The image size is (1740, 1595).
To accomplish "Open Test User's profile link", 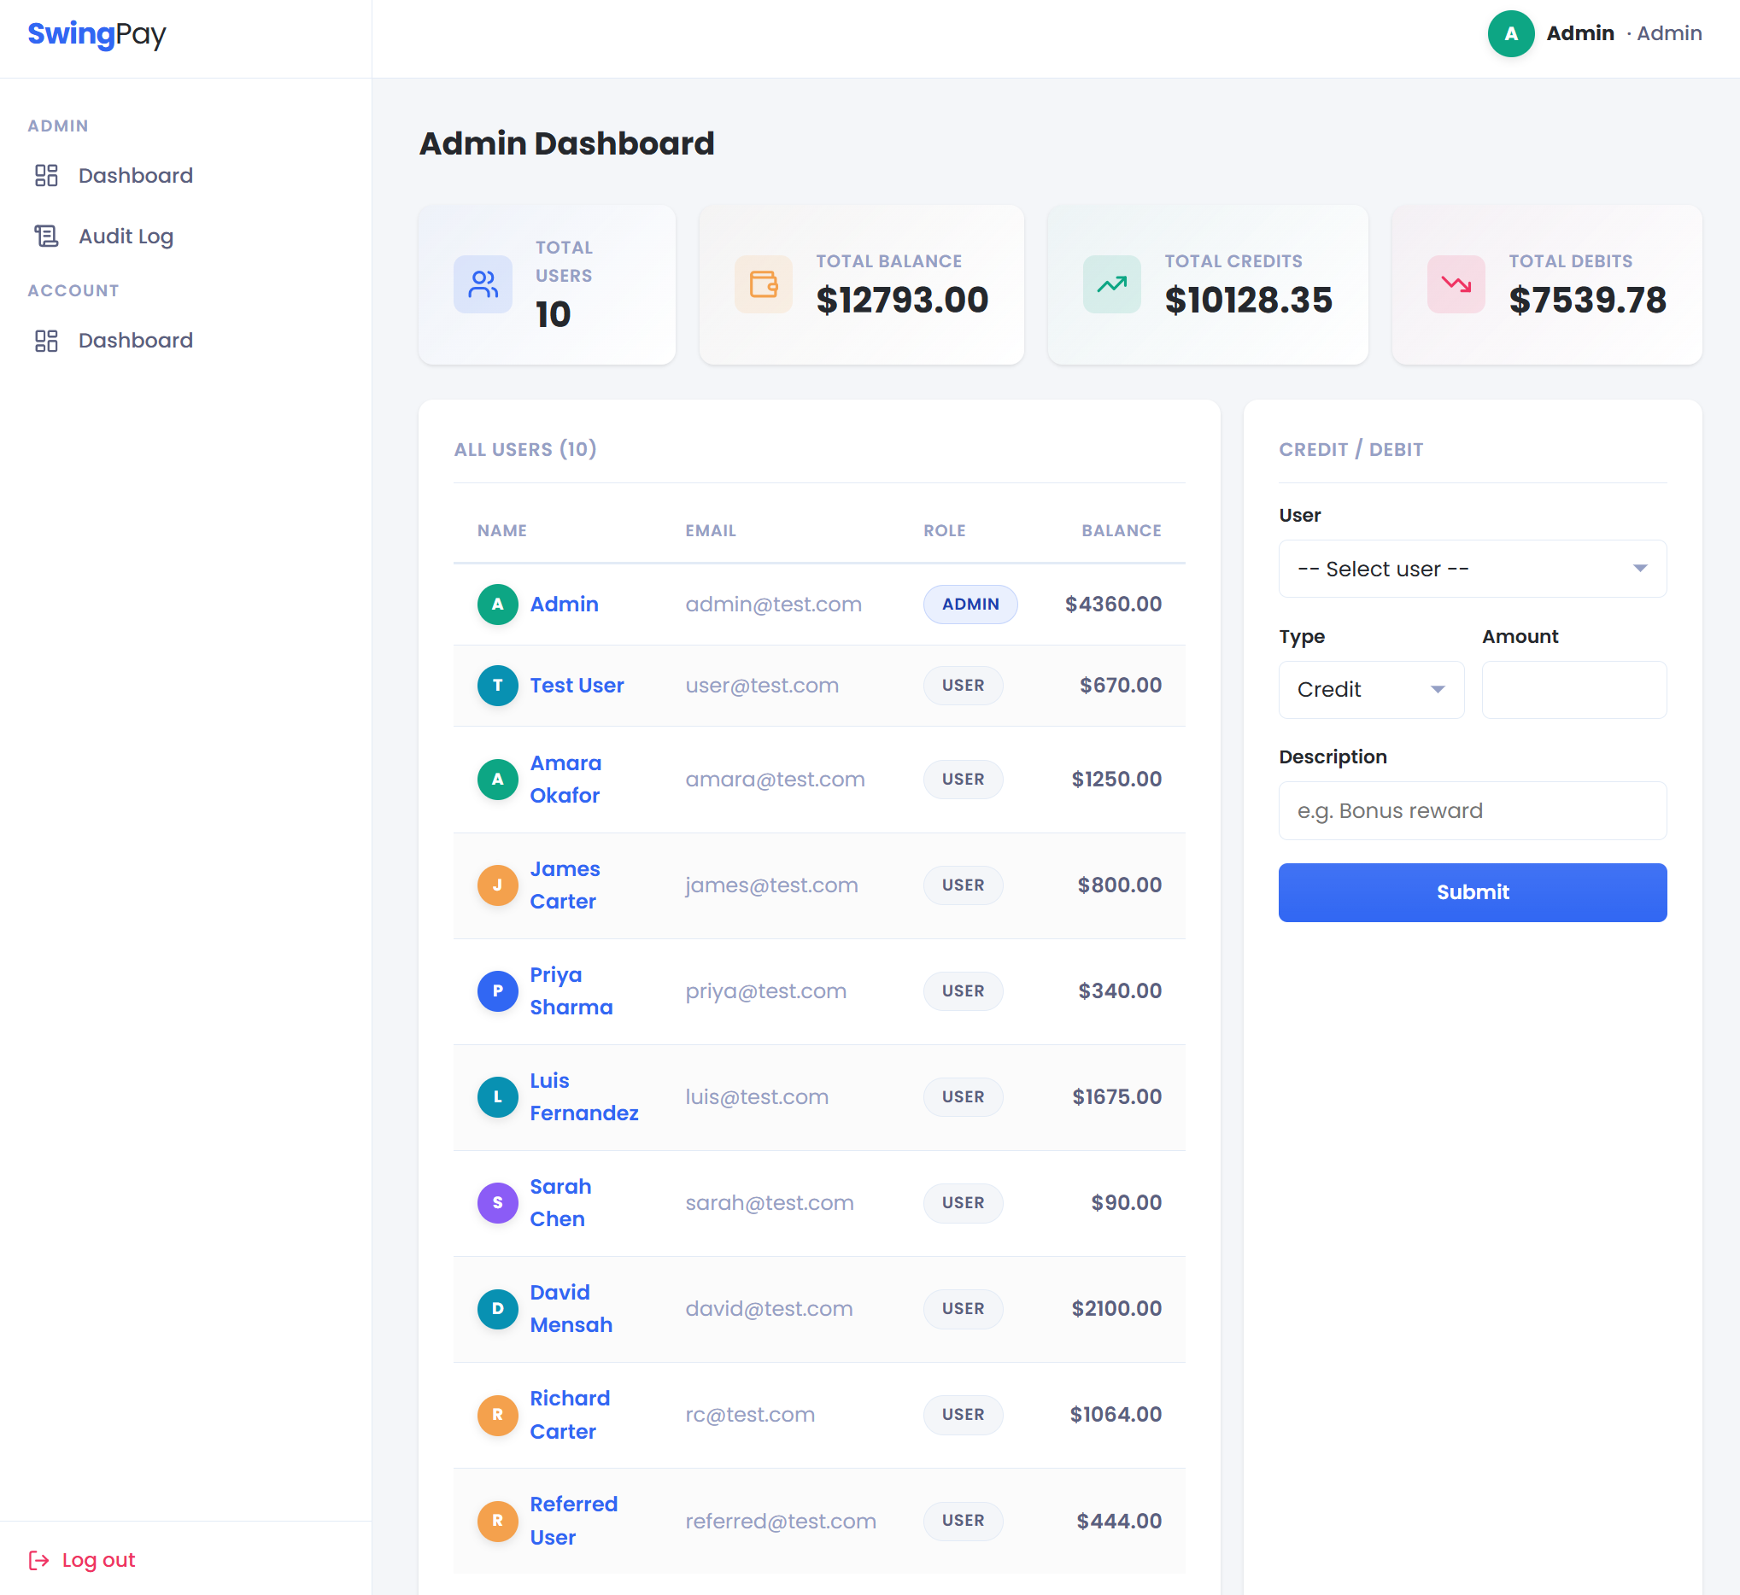I will tap(577, 686).
